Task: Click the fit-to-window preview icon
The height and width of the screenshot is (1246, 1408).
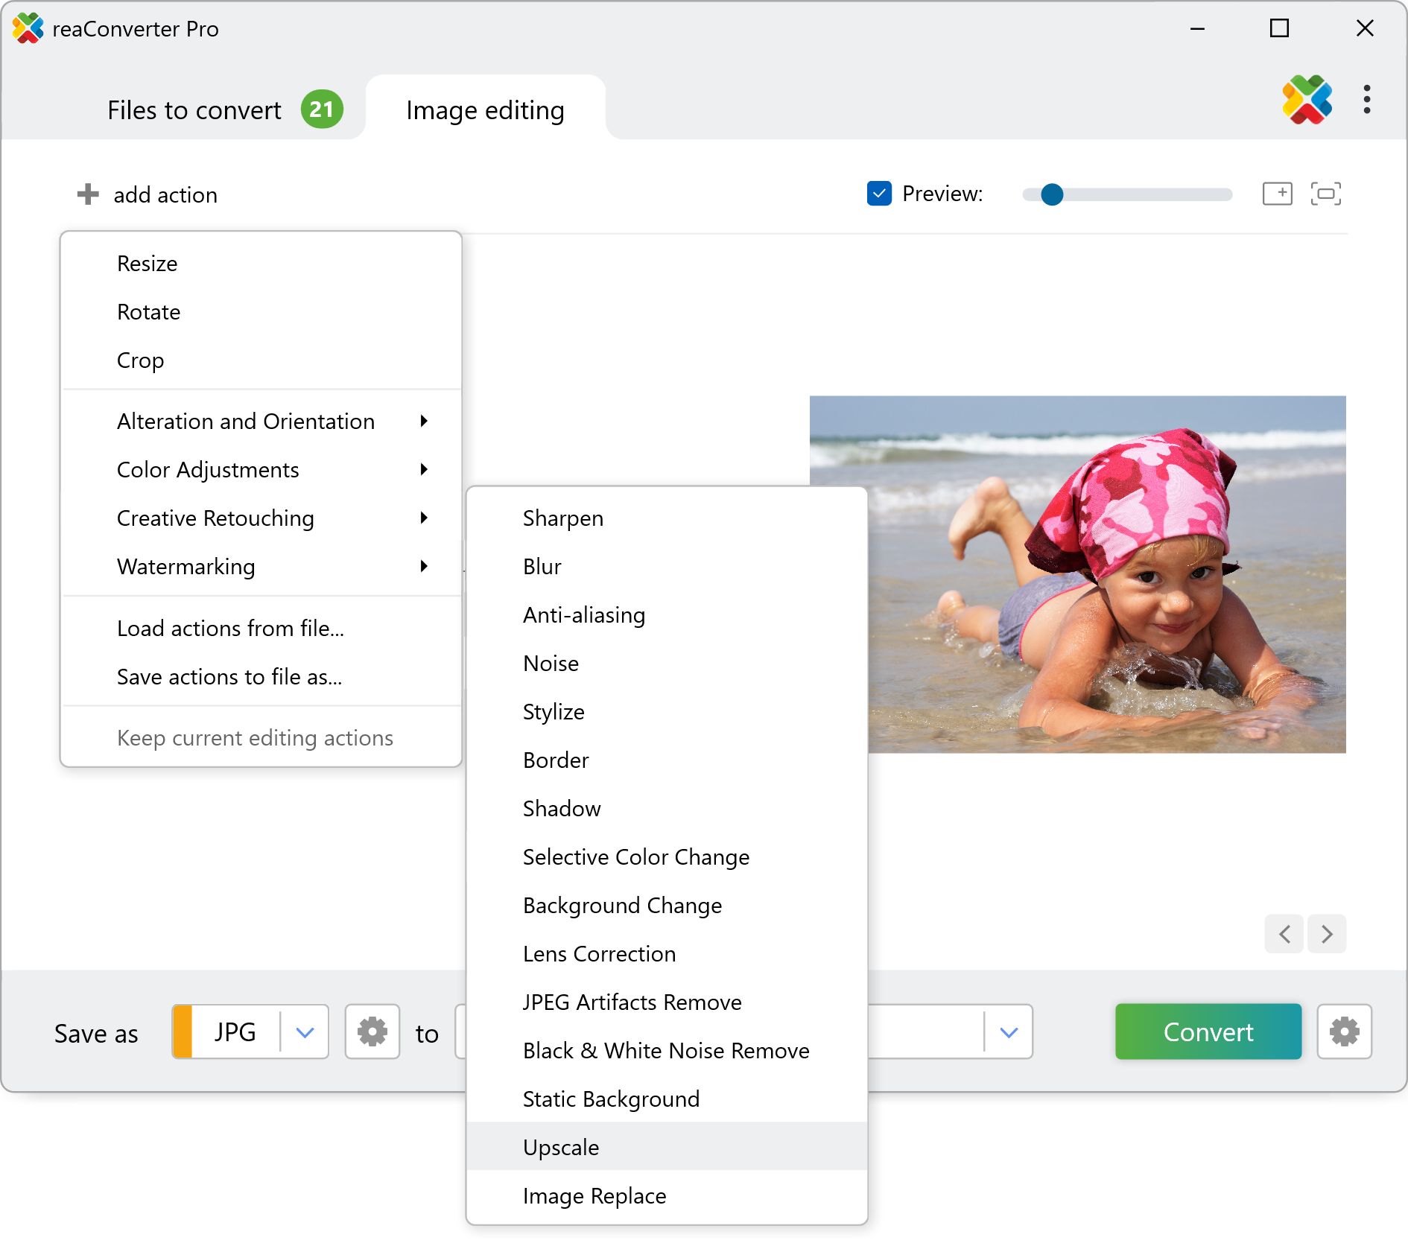Action: pos(1325,194)
